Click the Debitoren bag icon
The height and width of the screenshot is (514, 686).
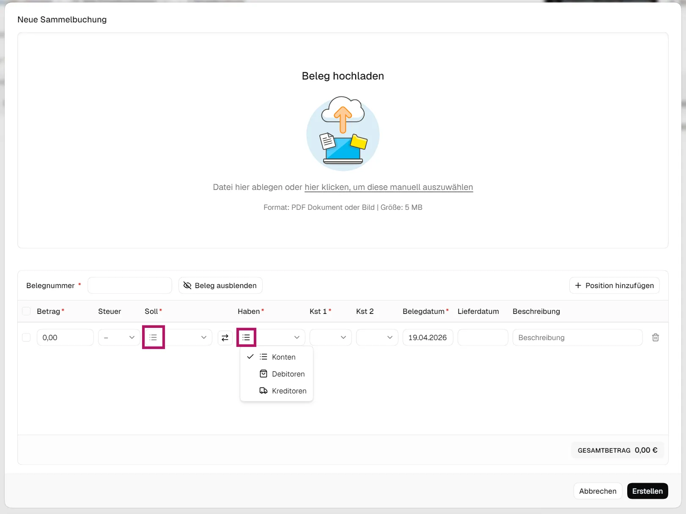click(263, 374)
